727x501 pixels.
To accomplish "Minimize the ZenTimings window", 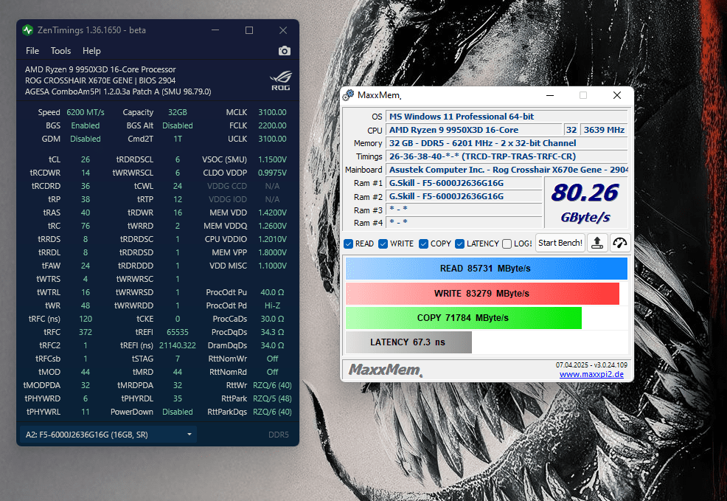I will 215,30.
